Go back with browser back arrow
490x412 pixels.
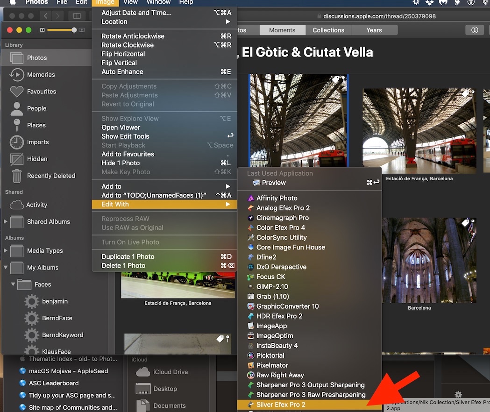(46, 16)
